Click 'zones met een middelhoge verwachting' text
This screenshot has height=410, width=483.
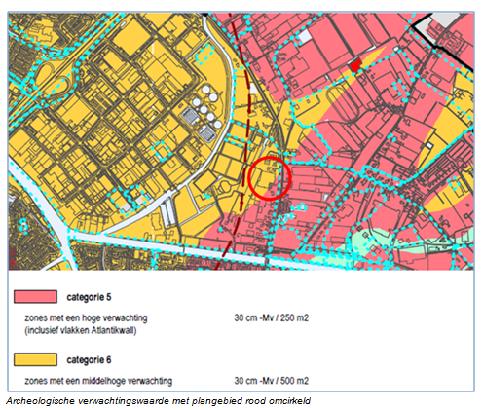98,381
